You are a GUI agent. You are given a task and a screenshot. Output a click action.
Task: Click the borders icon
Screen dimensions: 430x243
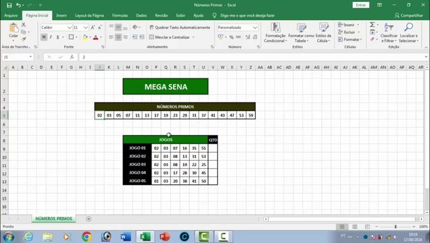coord(71,37)
